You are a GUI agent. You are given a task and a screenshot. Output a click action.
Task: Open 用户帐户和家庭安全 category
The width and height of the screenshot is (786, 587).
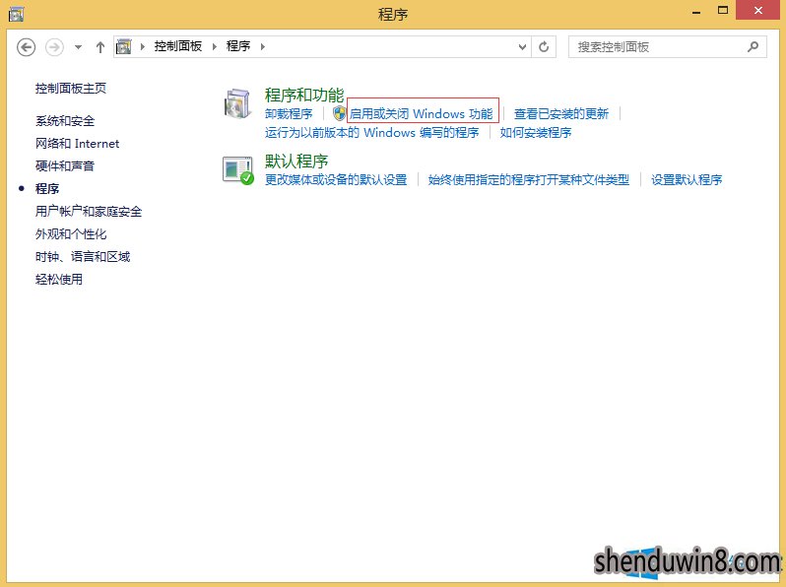click(89, 211)
